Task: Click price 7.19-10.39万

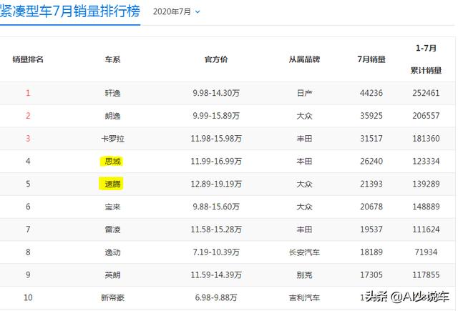Action: (x=216, y=252)
